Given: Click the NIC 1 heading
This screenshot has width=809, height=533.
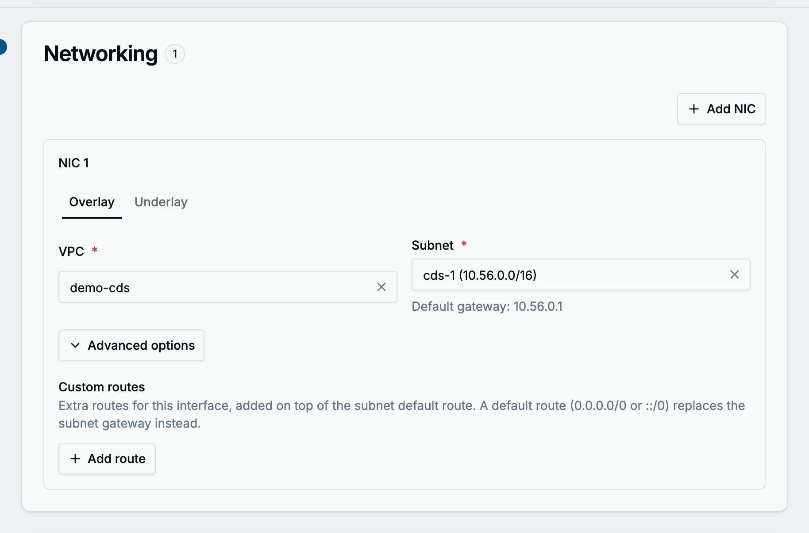Looking at the screenshot, I should point(74,163).
